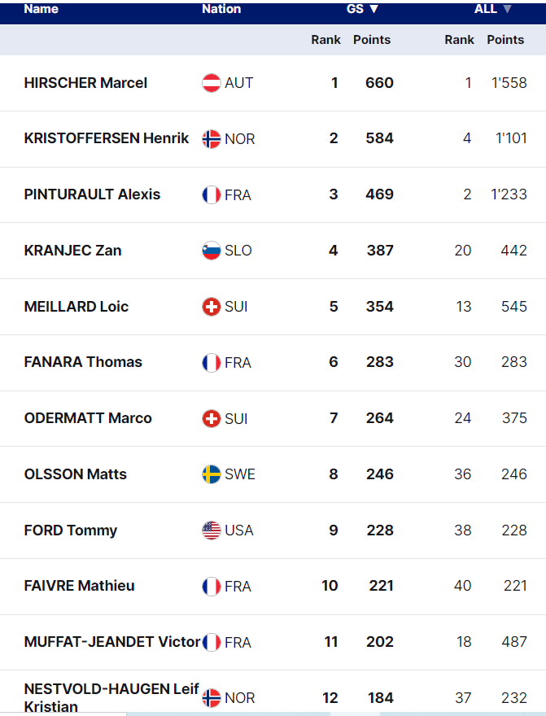Open the GS discipline dropdown arrow
The height and width of the screenshot is (716, 546).
pyautogui.click(x=373, y=9)
